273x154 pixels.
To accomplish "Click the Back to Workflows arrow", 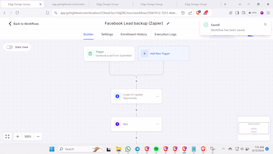I will pos(10,24).
